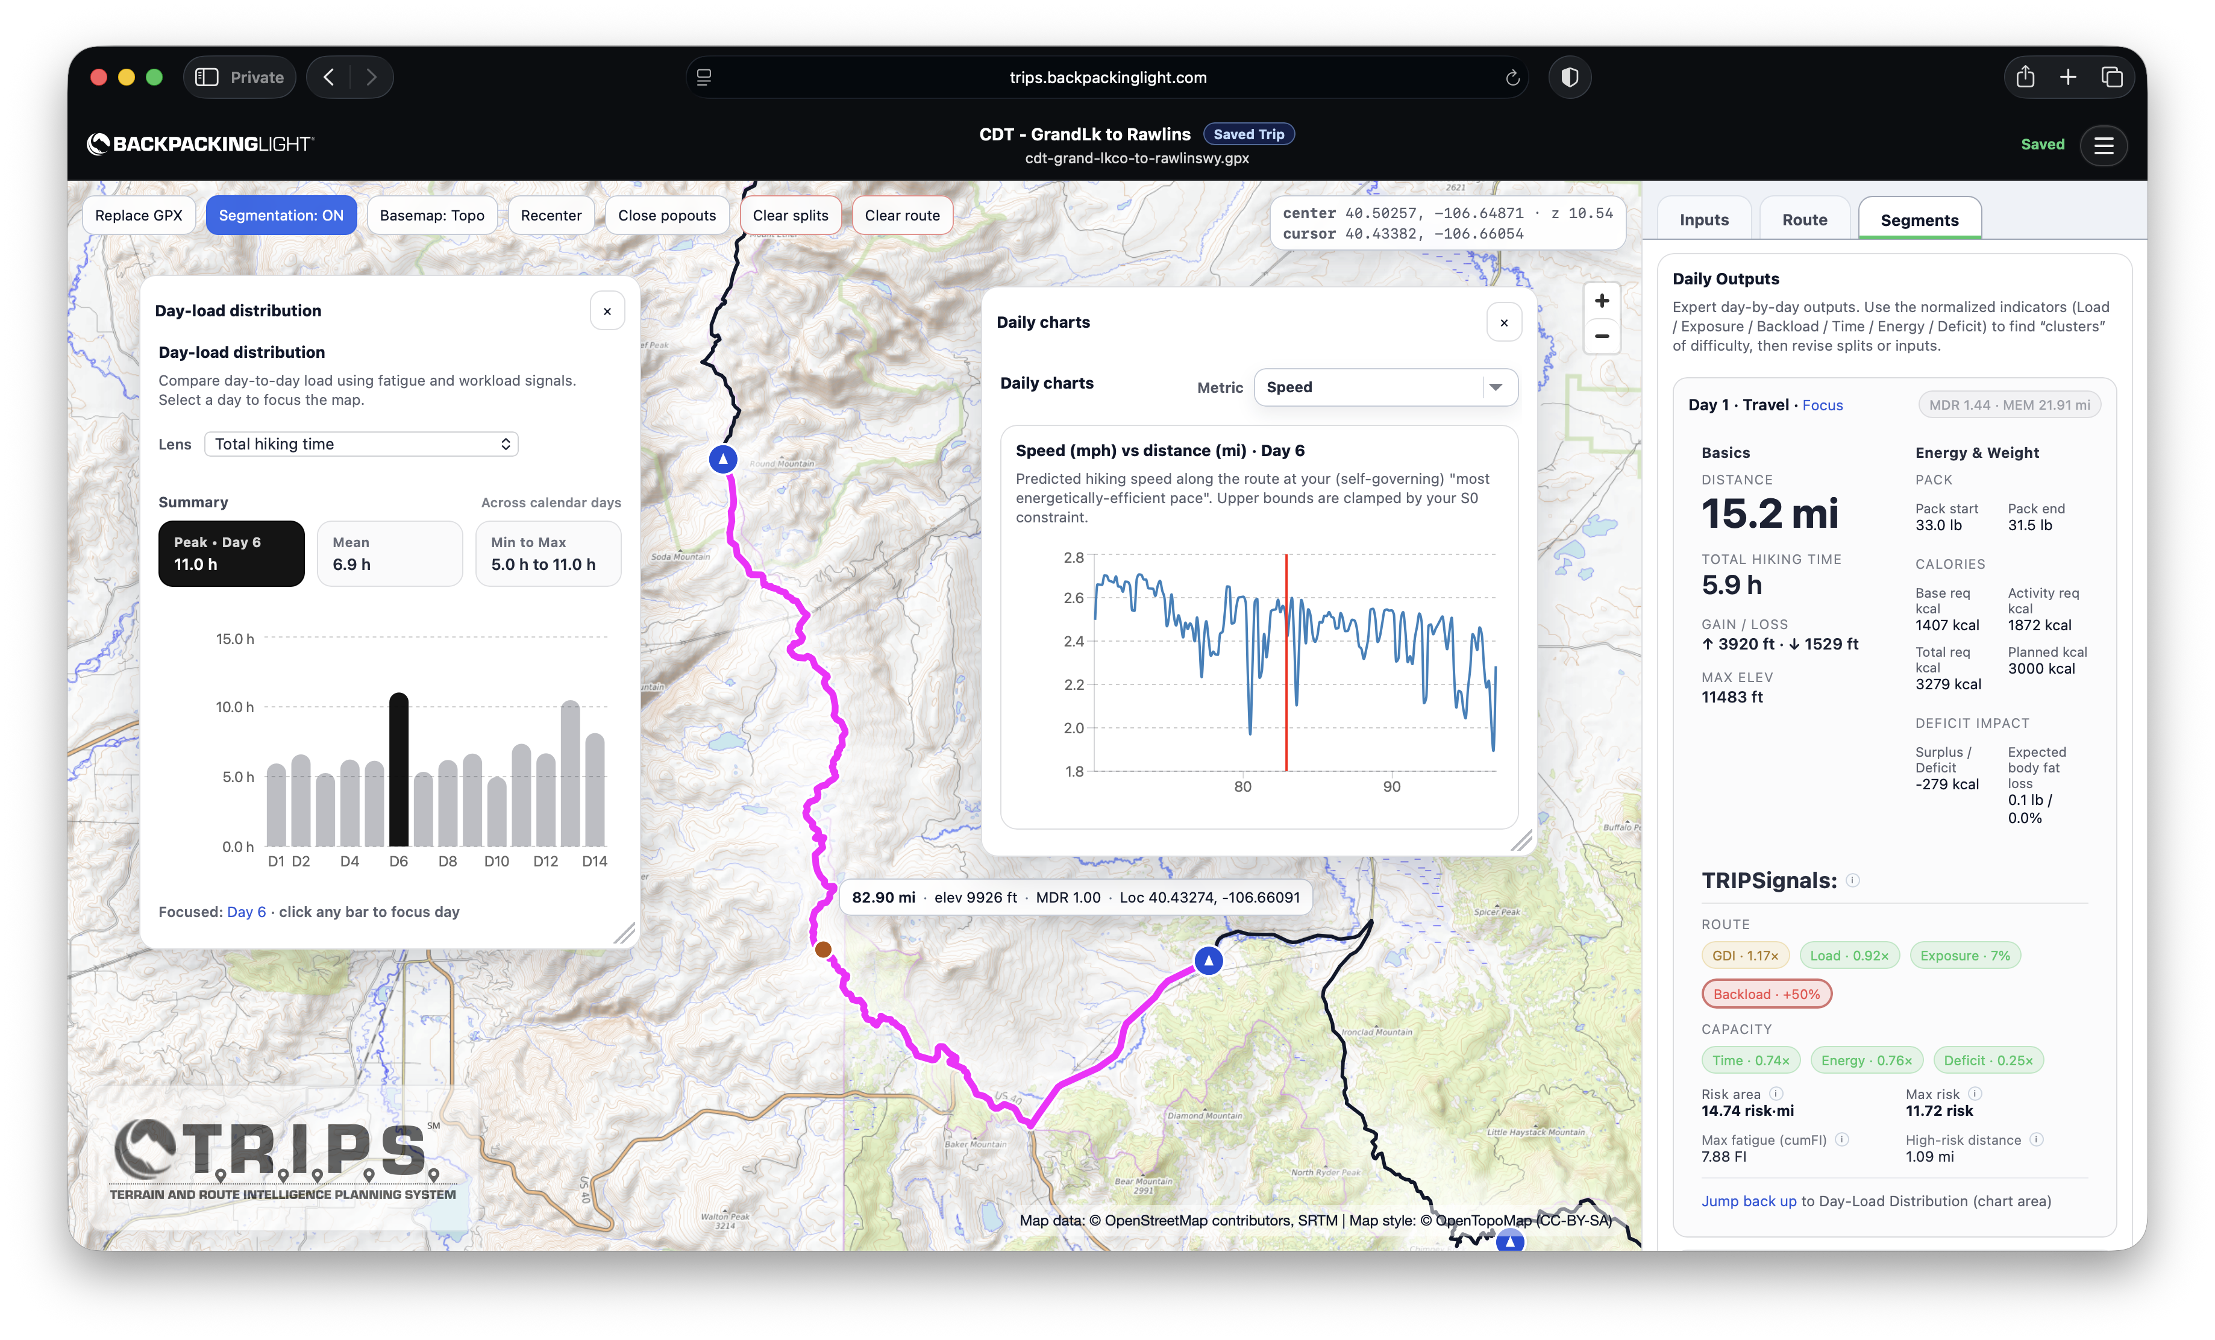This screenshot has height=1340, width=2215.
Task: Select the D1 bar in load chart
Action: (276, 804)
